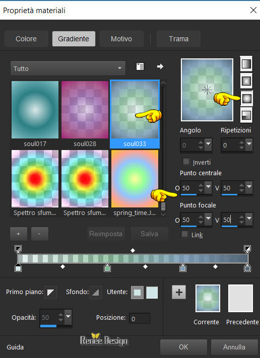Open the category list options icon
Screen dimensions: 260x358
(x=140, y=66)
